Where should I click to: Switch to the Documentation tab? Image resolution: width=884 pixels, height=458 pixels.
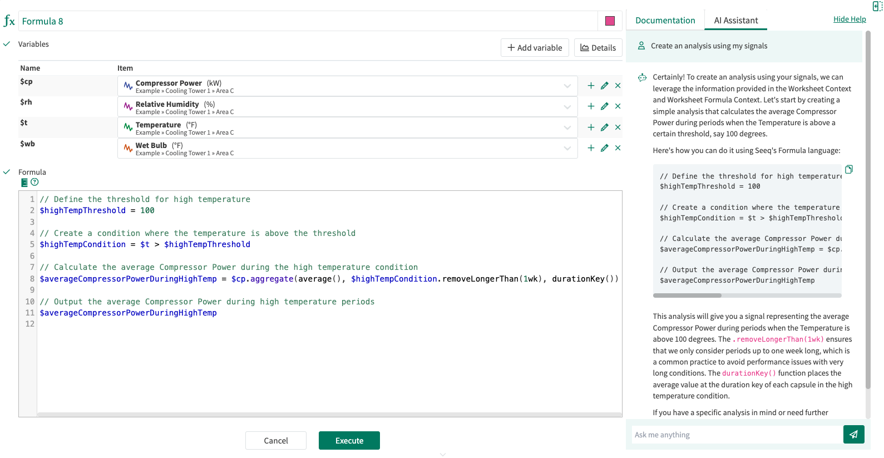pyautogui.click(x=665, y=21)
